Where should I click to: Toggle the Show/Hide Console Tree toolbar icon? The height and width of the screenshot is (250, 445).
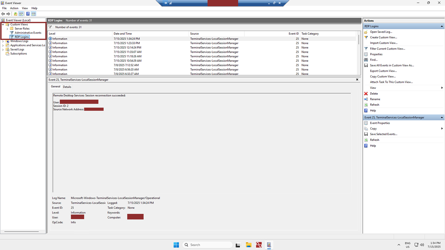click(21, 14)
